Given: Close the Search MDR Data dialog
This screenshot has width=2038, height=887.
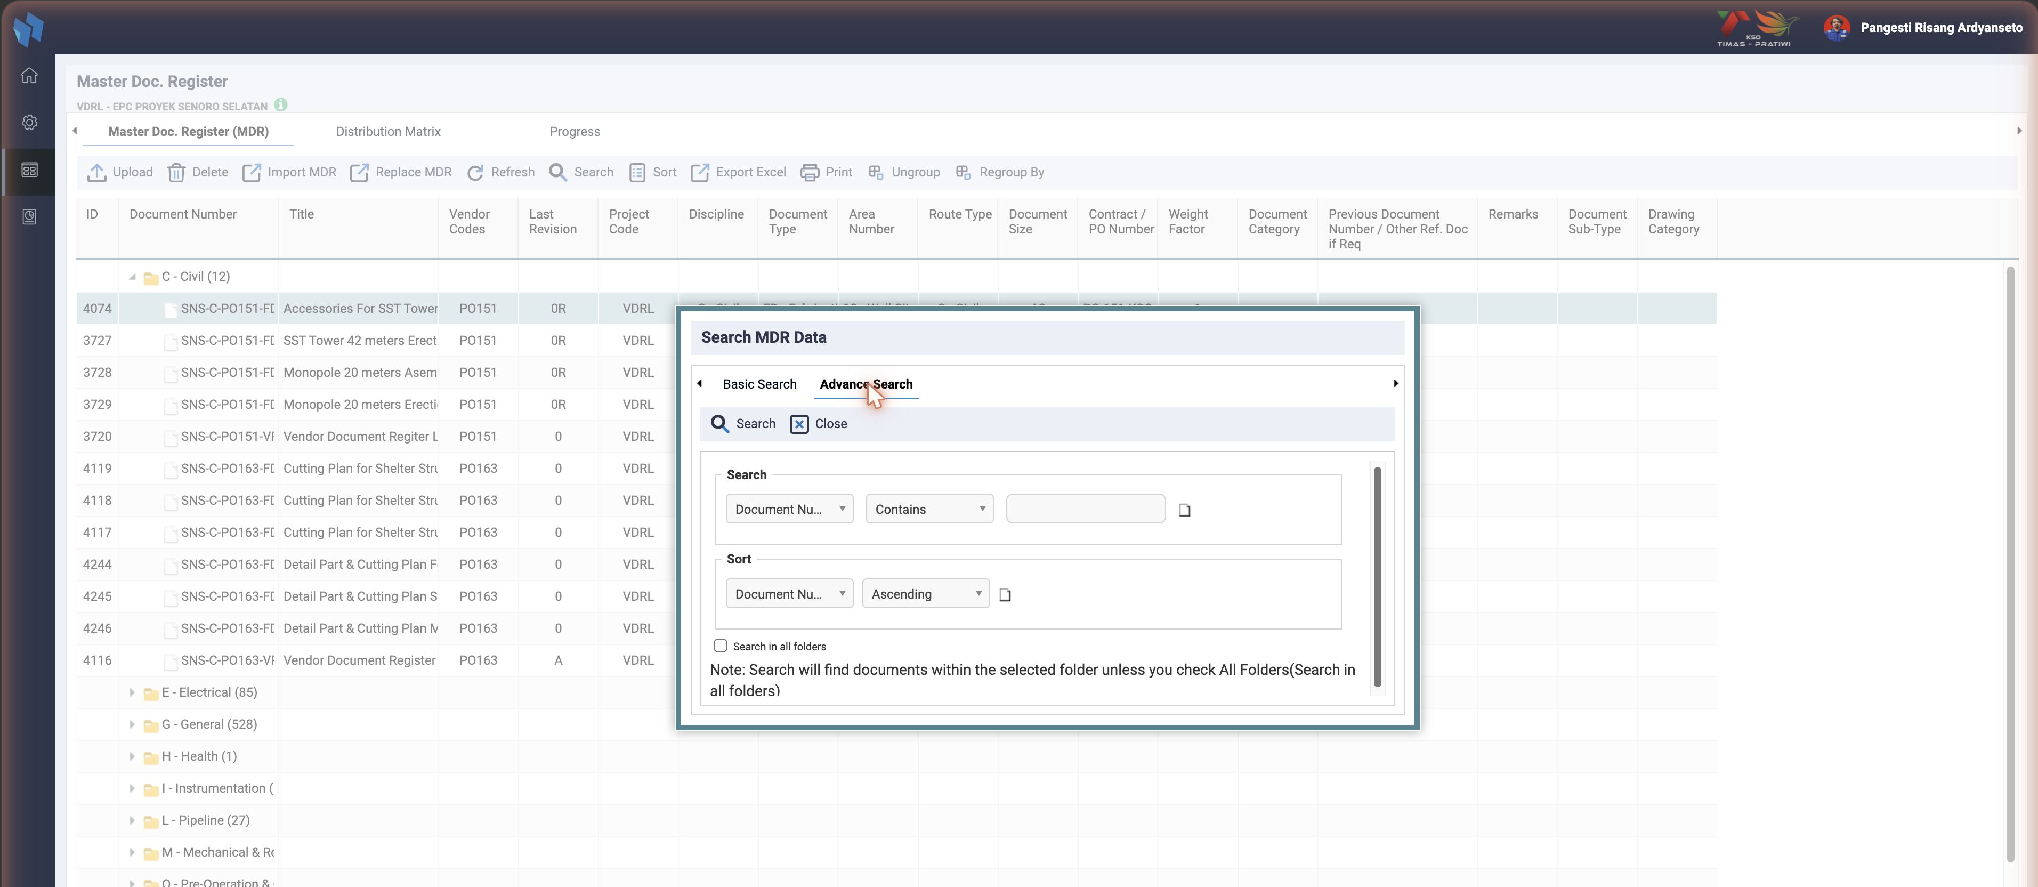Looking at the screenshot, I should pyautogui.click(x=818, y=423).
